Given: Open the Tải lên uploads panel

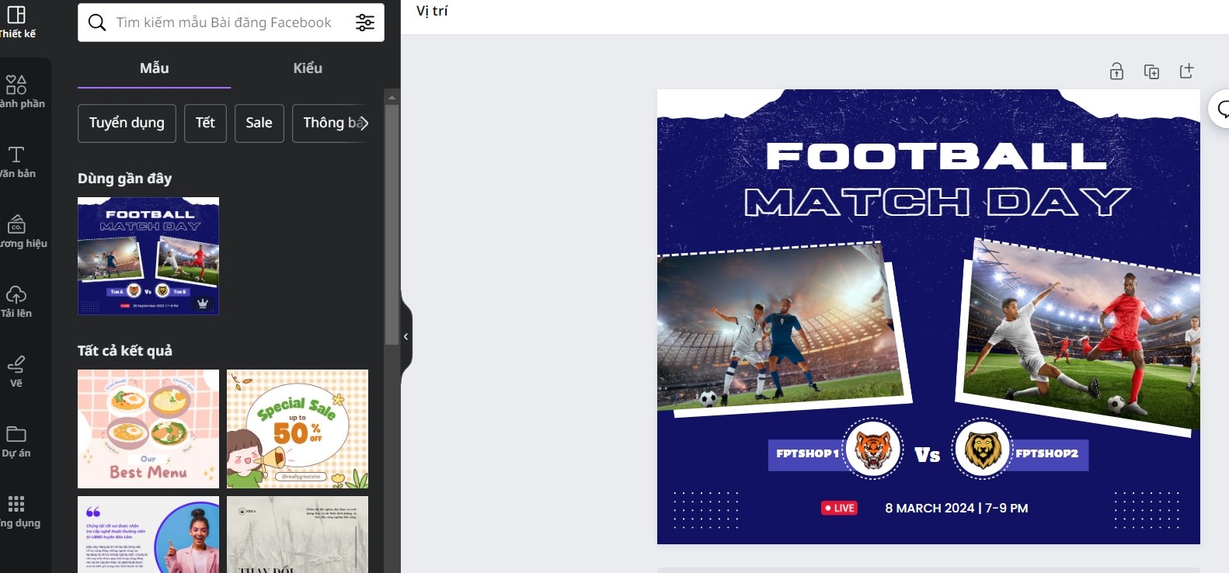Looking at the screenshot, I should [x=16, y=301].
